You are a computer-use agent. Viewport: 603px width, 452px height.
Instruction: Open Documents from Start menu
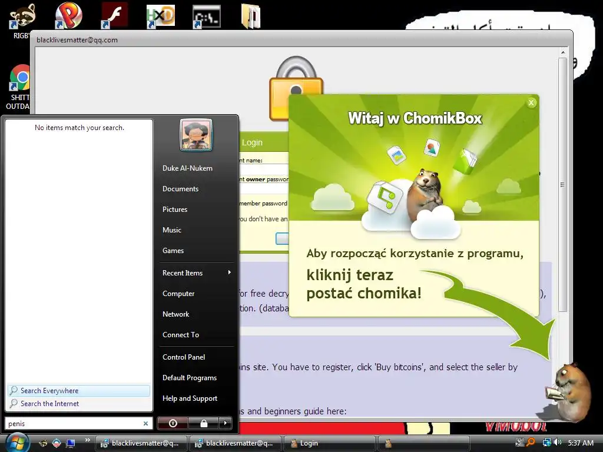point(180,189)
